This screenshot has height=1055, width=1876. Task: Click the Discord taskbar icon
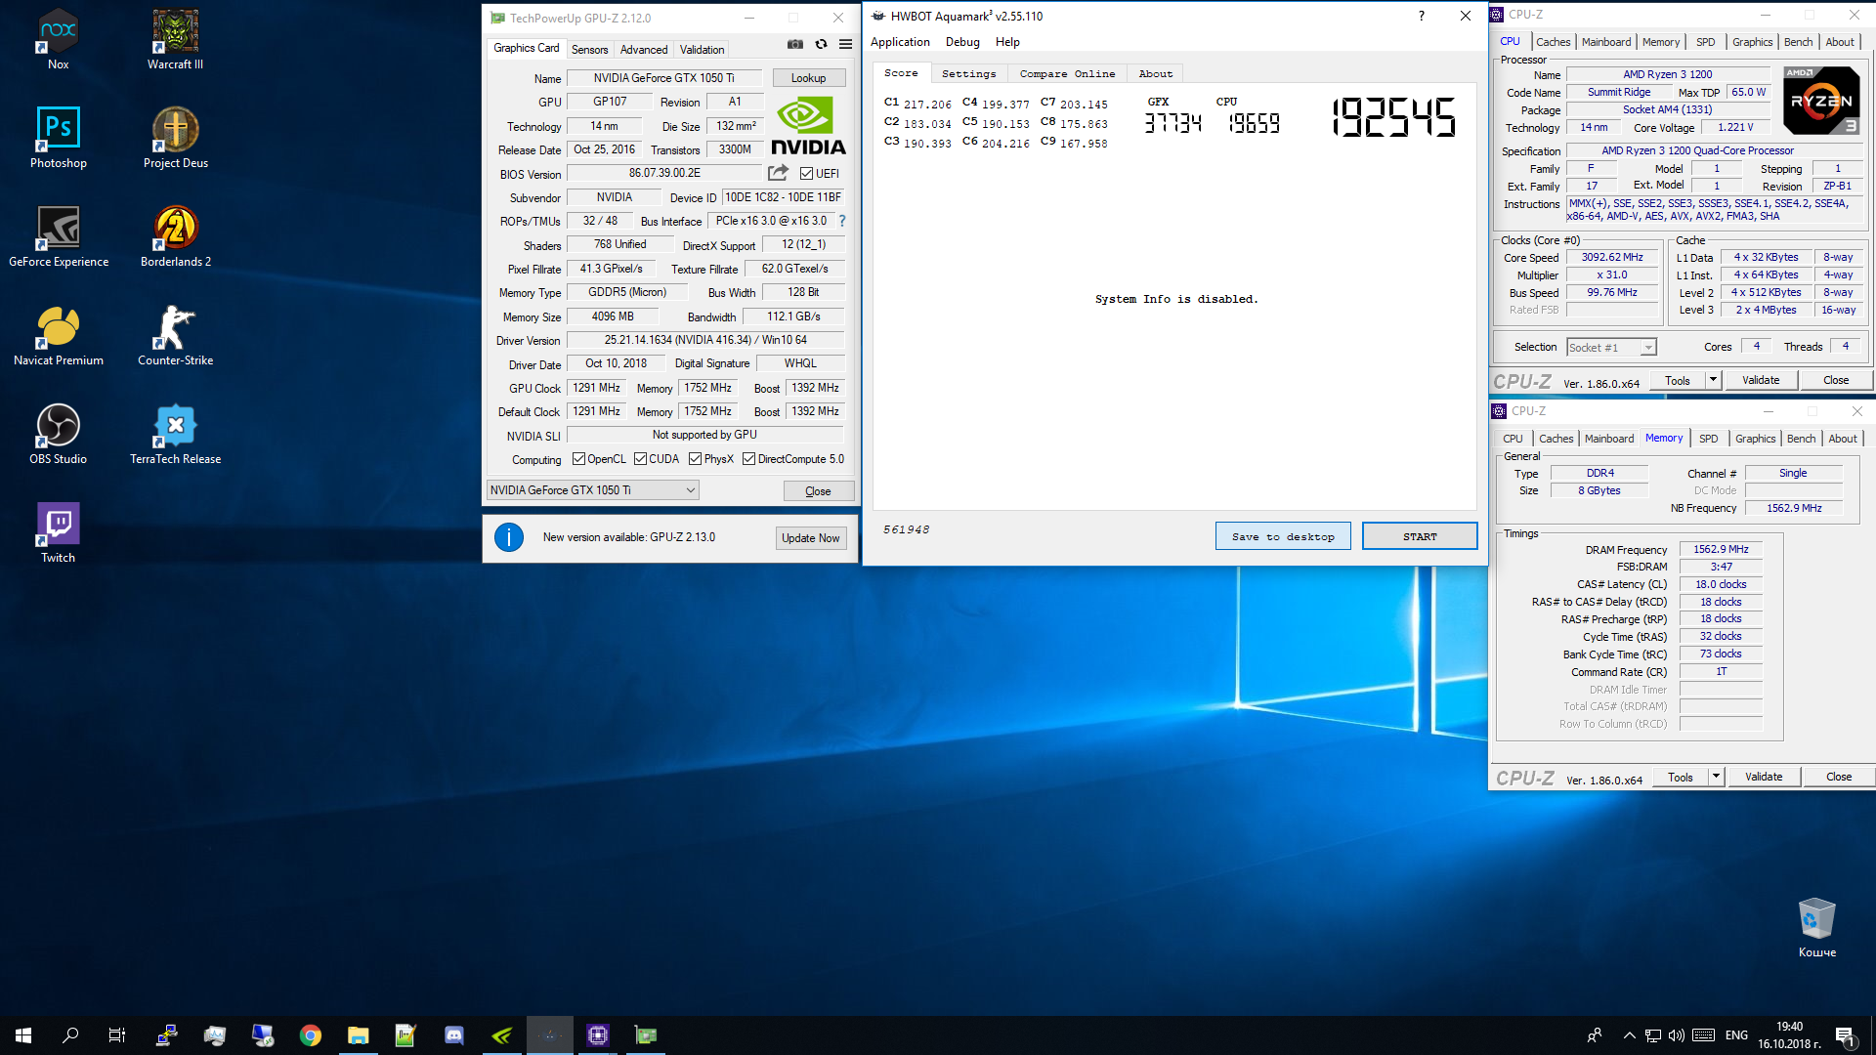[x=454, y=1035]
